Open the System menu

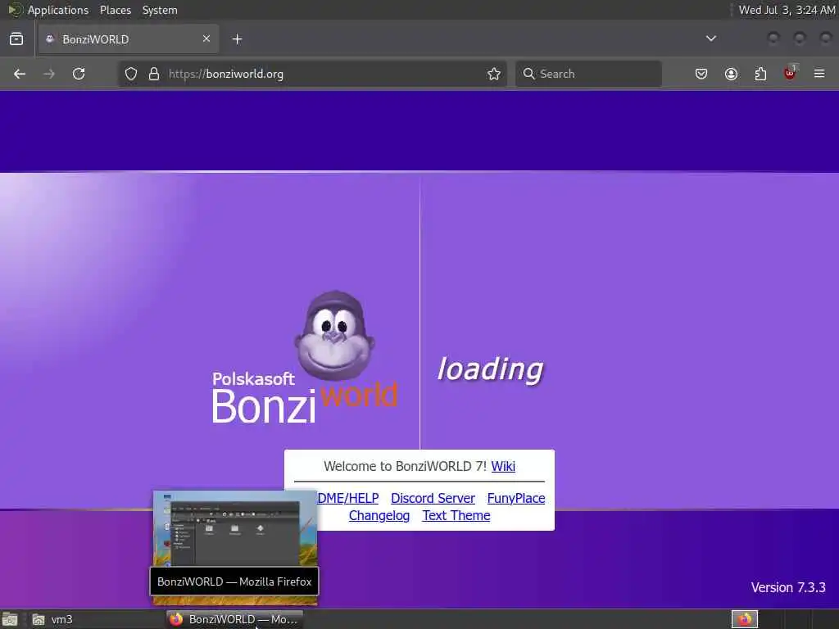click(x=160, y=10)
